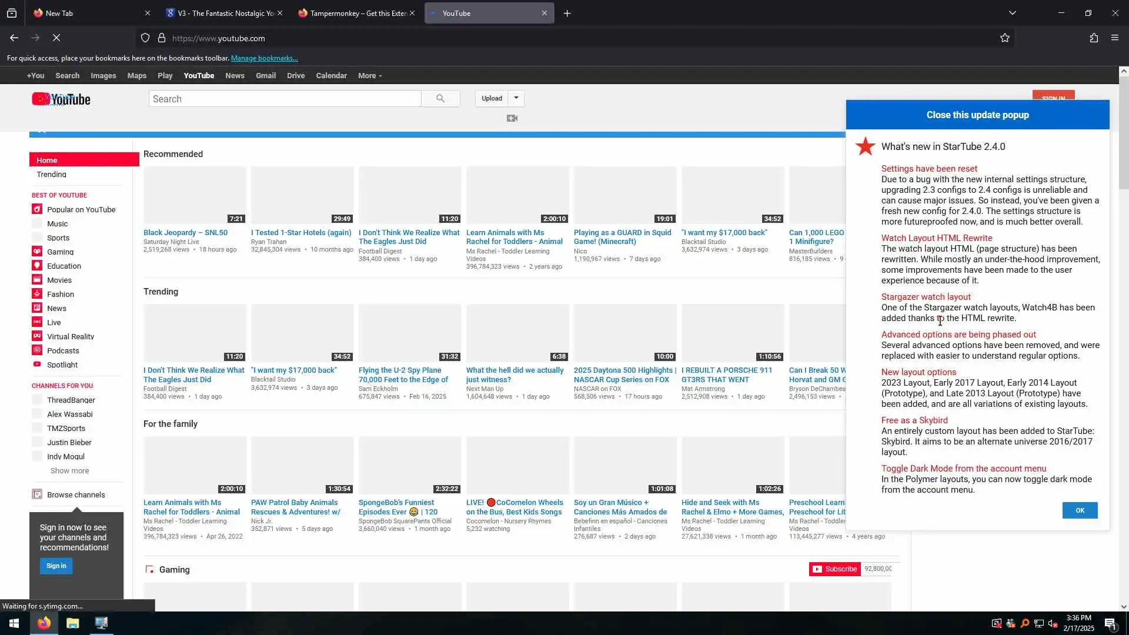Click the Gaming category icon in sidebar
This screenshot has height=635, width=1129.
(x=37, y=252)
